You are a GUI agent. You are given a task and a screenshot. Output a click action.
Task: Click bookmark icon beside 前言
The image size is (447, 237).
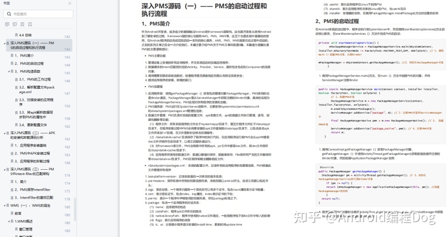pyautogui.click(x=12, y=213)
